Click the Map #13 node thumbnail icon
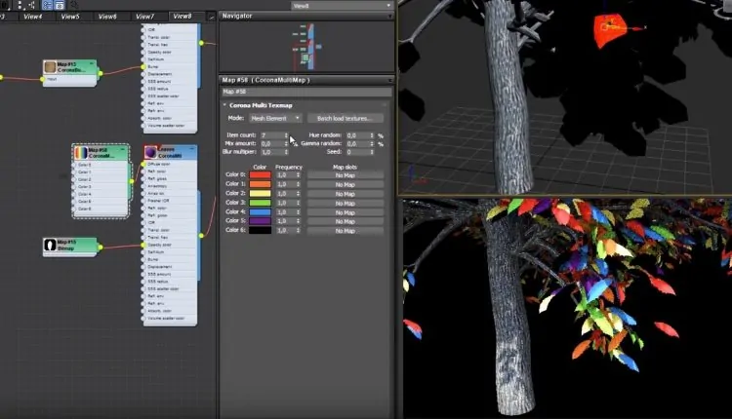Image resolution: width=732 pixels, height=419 pixels. (x=51, y=67)
